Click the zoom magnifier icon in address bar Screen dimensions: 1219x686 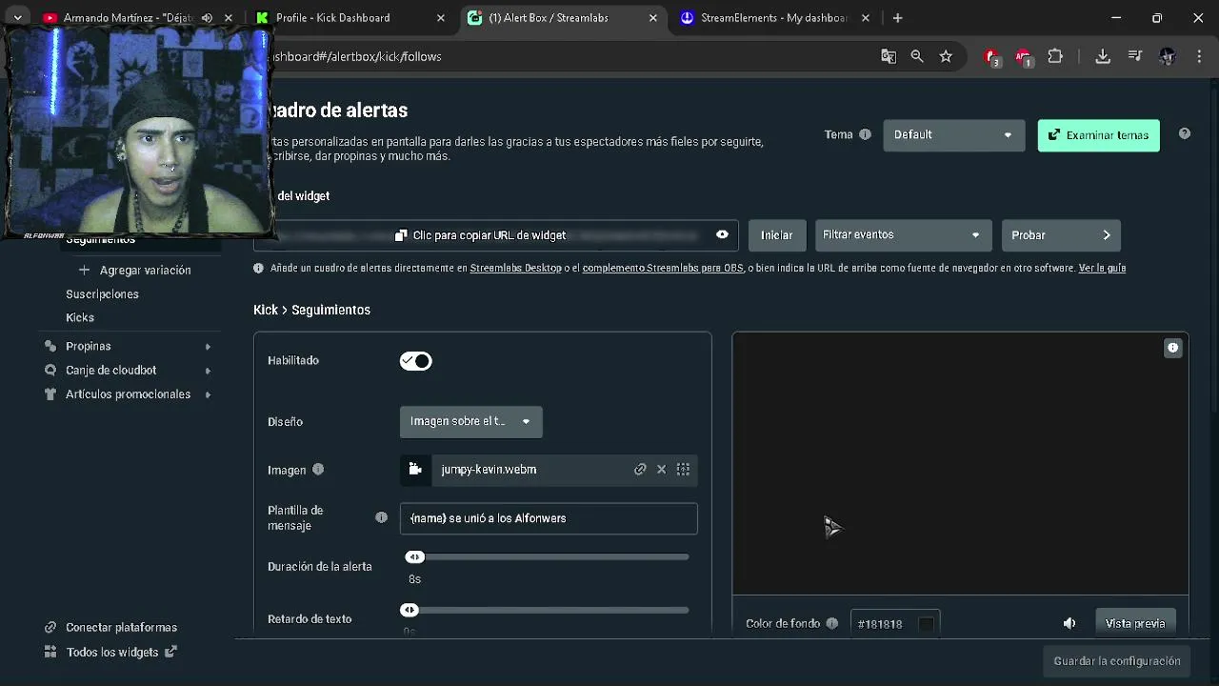(x=917, y=56)
